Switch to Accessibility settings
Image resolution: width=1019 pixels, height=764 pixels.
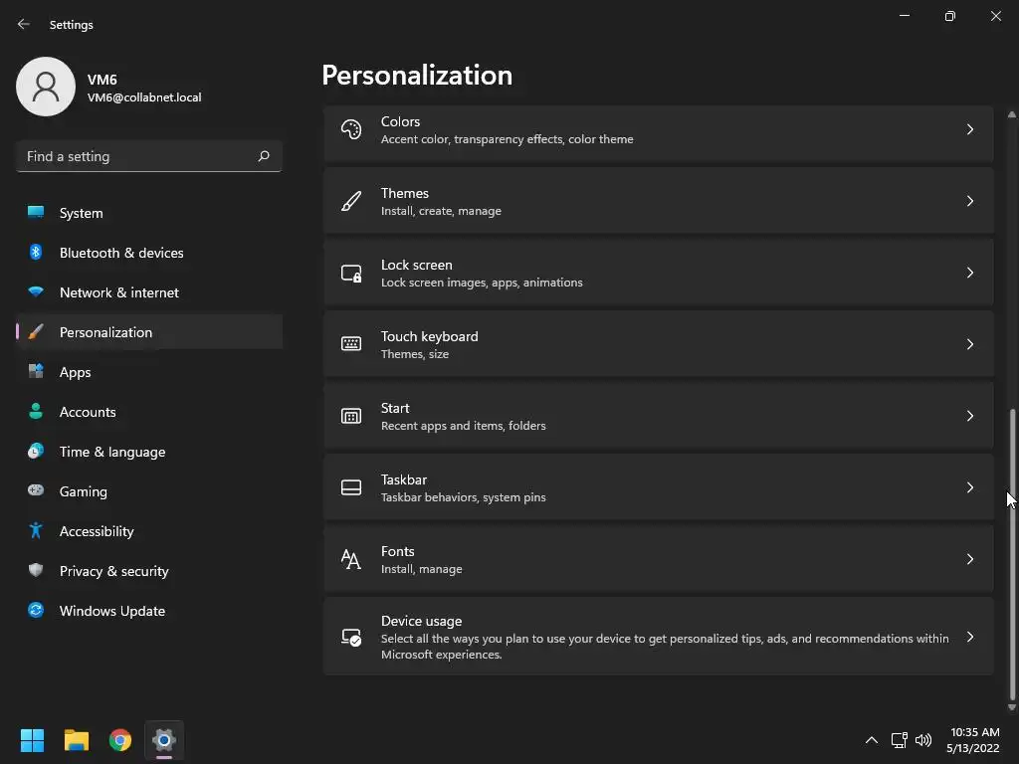97,531
